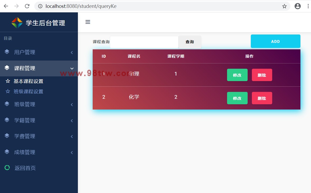
Task: Click the ID cell of 化学 row
Action: point(104,97)
